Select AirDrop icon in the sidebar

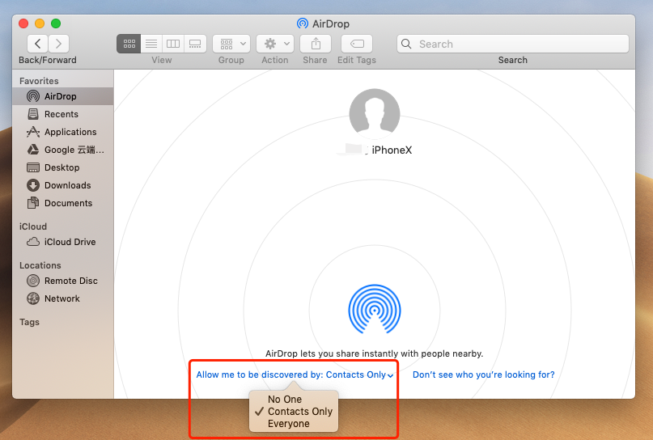click(33, 96)
